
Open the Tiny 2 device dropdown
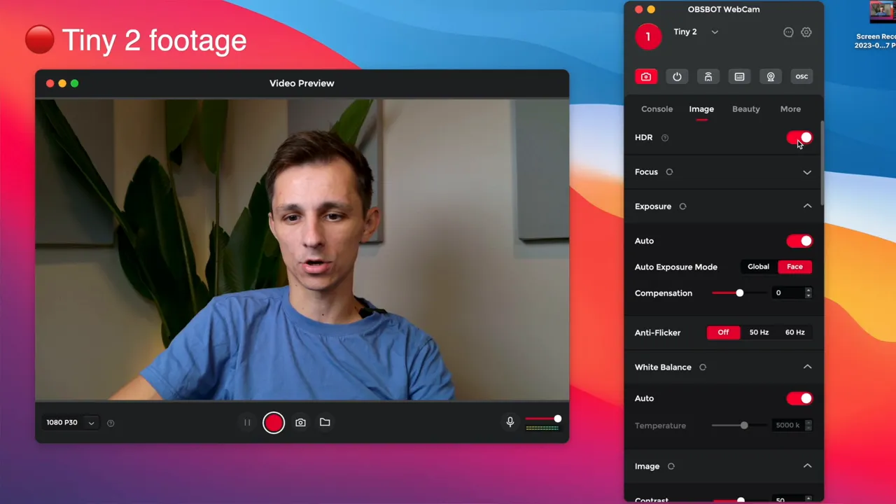[715, 32]
